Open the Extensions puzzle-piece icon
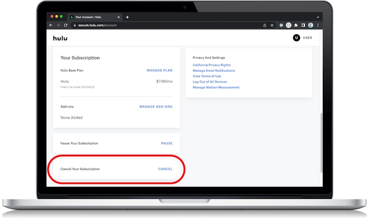The width and height of the screenshot is (369, 223). [x=296, y=25]
